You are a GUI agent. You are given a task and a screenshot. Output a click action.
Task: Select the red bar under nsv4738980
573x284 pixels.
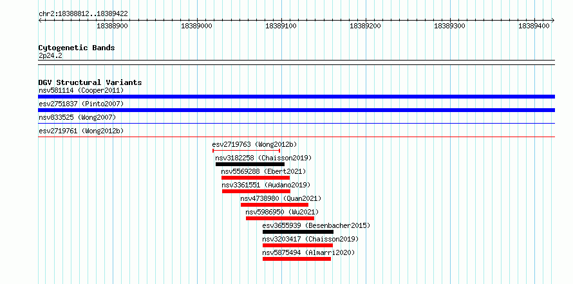point(274,205)
